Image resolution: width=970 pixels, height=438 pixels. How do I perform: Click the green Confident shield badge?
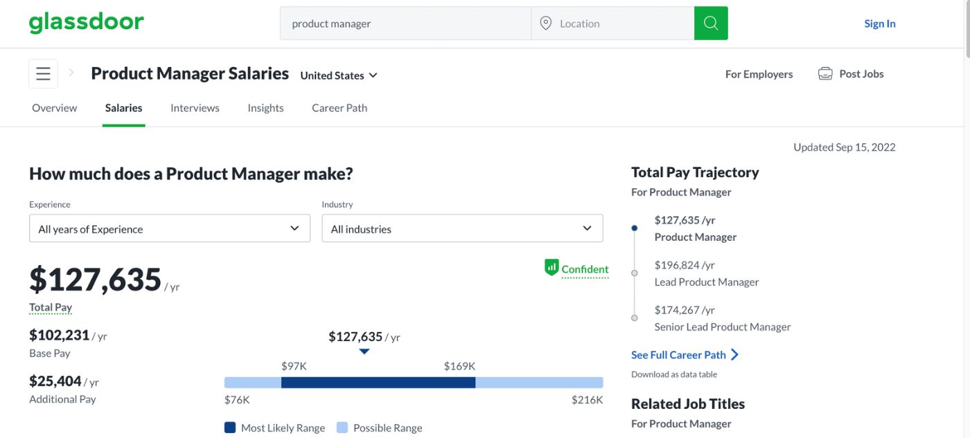[x=551, y=266]
